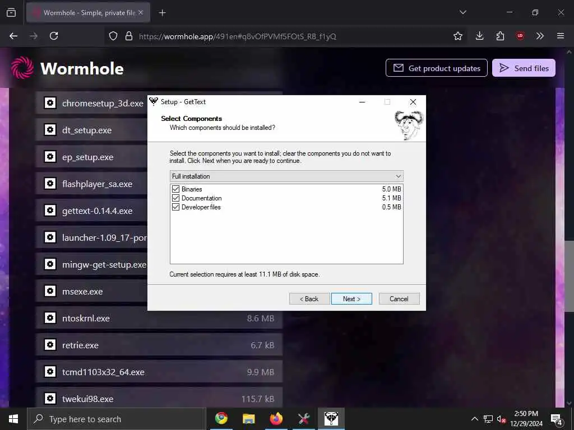The image size is (574, 430).
Task: Click the site padlock security icon
Action: (128, 36)
